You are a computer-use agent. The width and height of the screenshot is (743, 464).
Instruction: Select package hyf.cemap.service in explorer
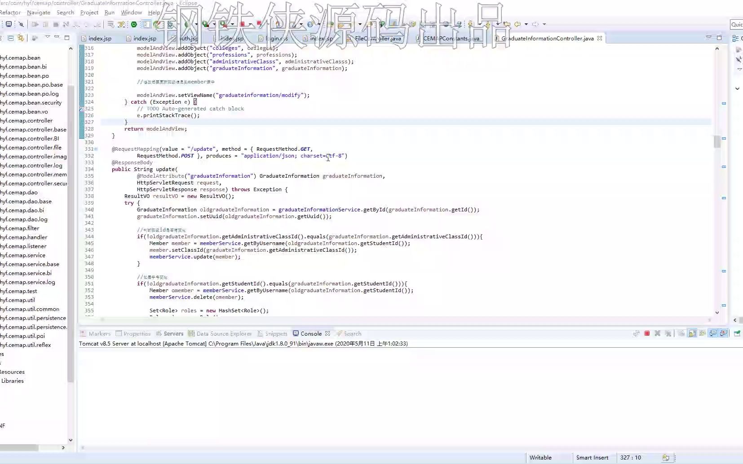[22, 255]
